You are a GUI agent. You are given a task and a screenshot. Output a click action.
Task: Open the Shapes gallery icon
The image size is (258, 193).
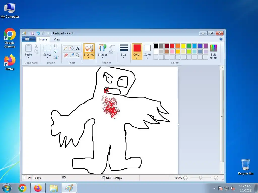point(103,48)
